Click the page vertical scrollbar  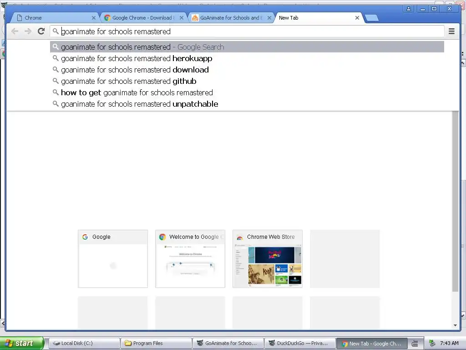click(x=455, y=201)
